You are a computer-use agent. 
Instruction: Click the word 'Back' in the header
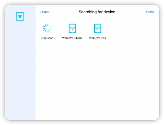click(46, 12)
